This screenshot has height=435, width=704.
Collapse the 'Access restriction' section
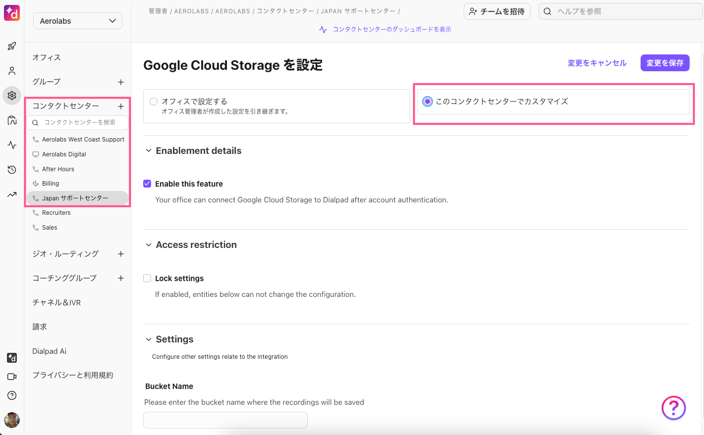pyautogui.click(x=148, y=244)
